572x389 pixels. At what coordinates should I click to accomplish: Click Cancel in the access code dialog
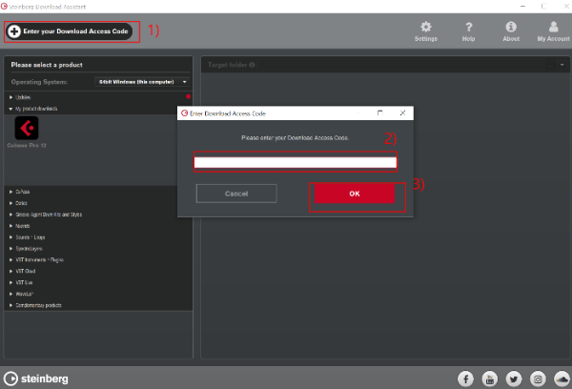pos(236,194)
